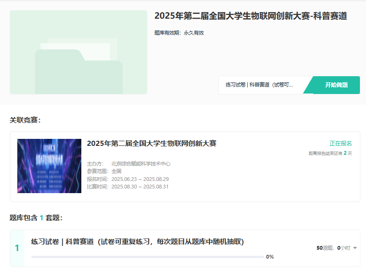This screenshot has height=274, width=366.
Task: Click the 50道题, 0小时 summary text
Action: coord(333,248)
